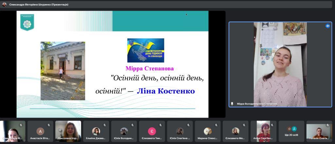Viewport: 335px width, 144px height.
Task: Click the muted mic icon on Олександра's tile
Action: [x=21, y=125]
